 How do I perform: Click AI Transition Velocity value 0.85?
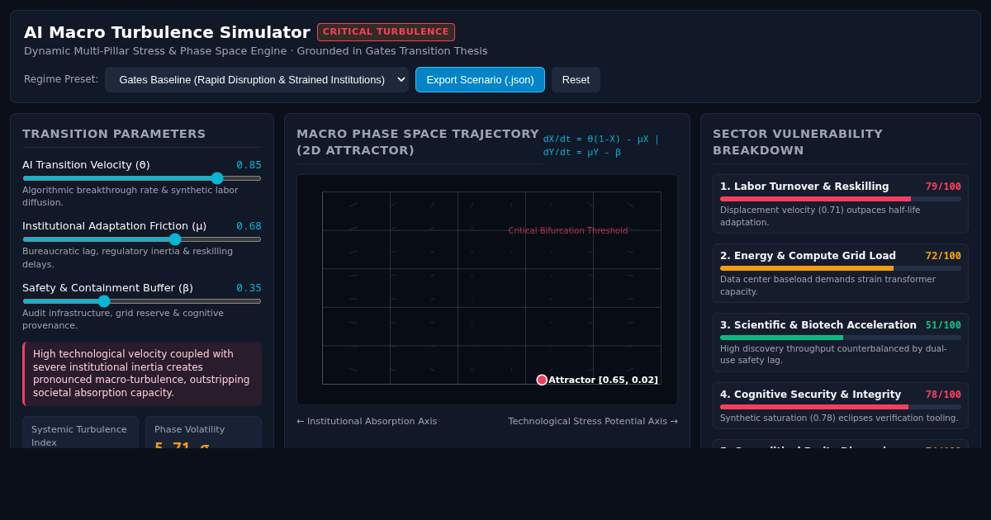[249, 165]
